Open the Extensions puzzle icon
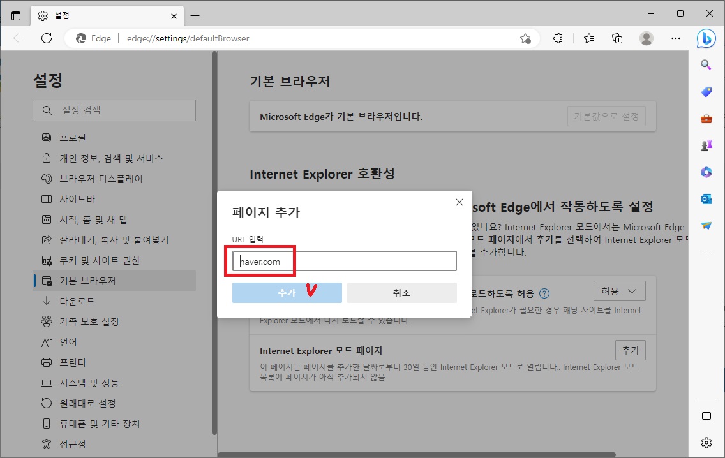 pos(558,38)
